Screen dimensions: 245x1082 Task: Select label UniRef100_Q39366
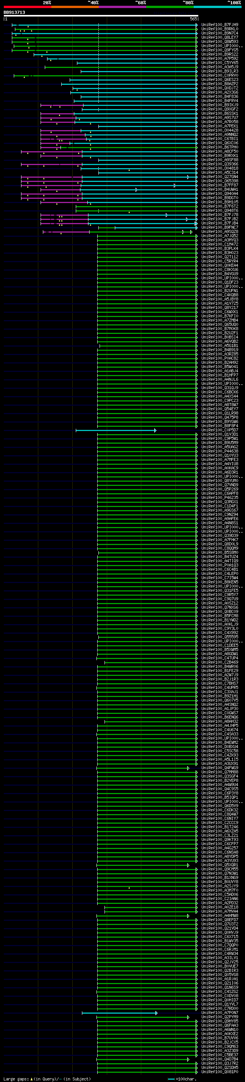click(220, 164)
